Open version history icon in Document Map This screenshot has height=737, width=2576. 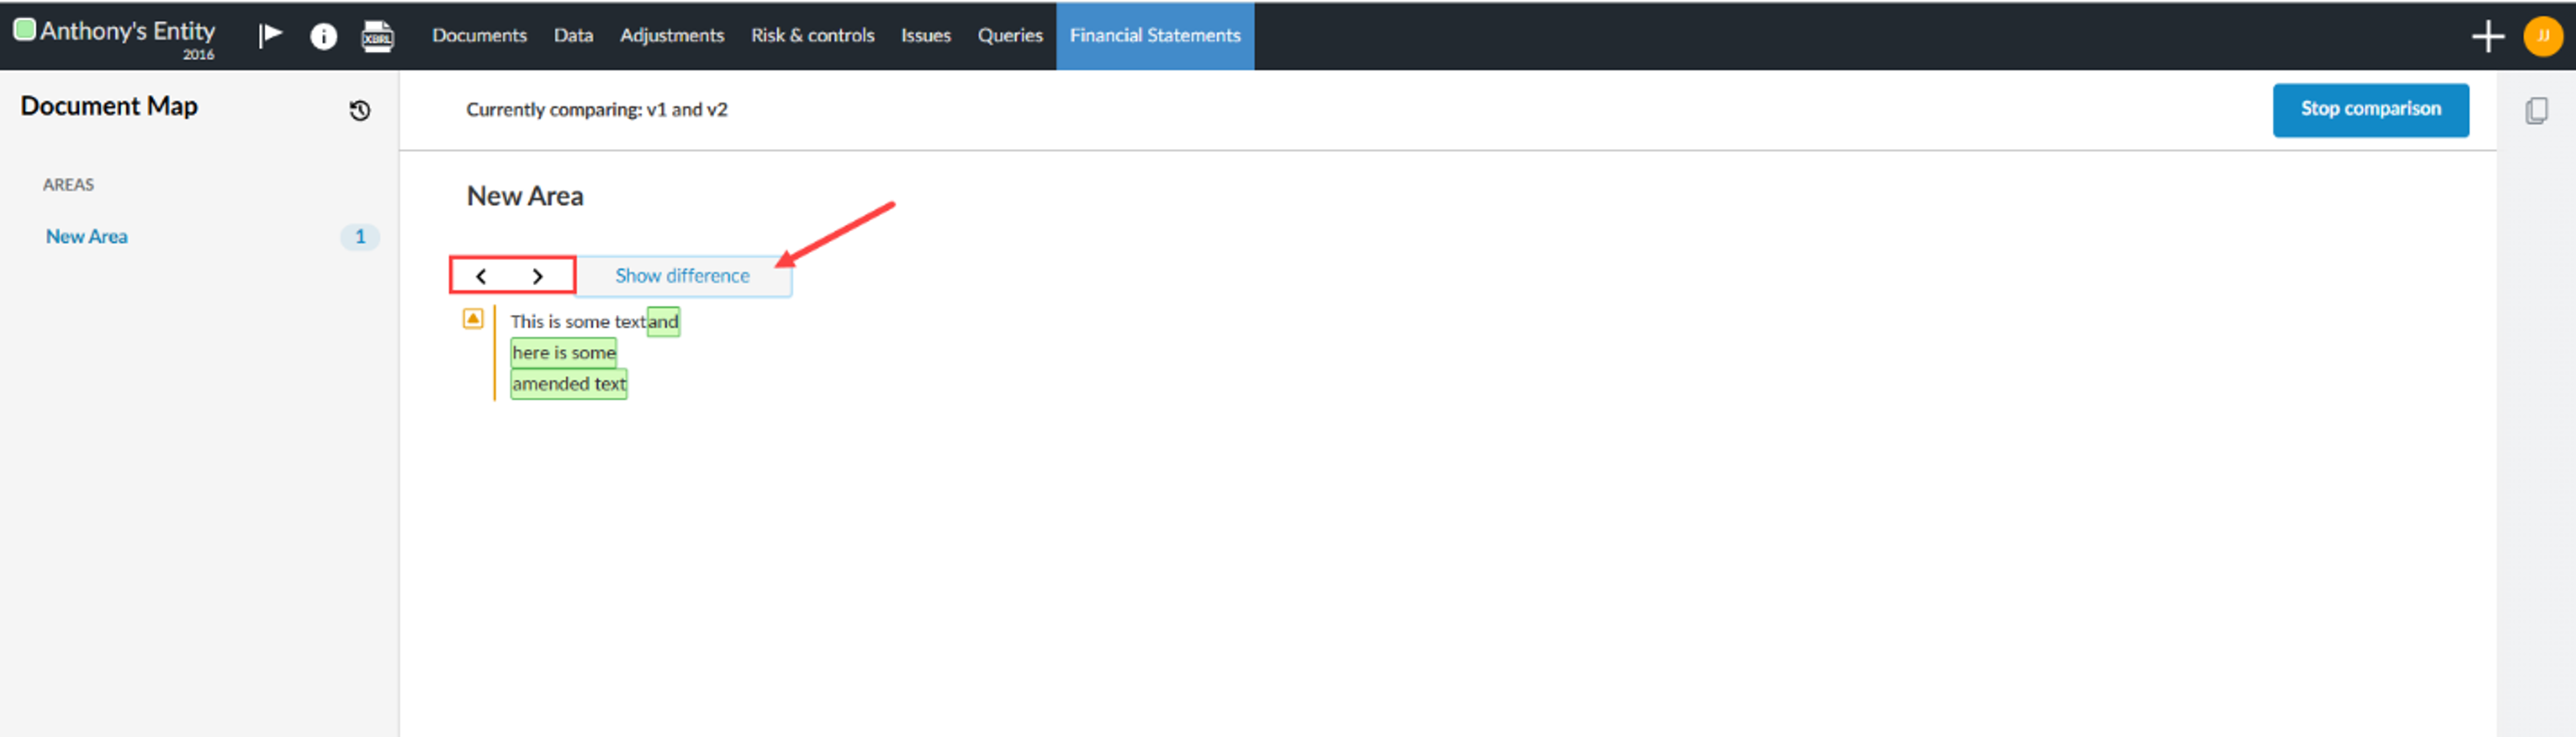[360, 111]
